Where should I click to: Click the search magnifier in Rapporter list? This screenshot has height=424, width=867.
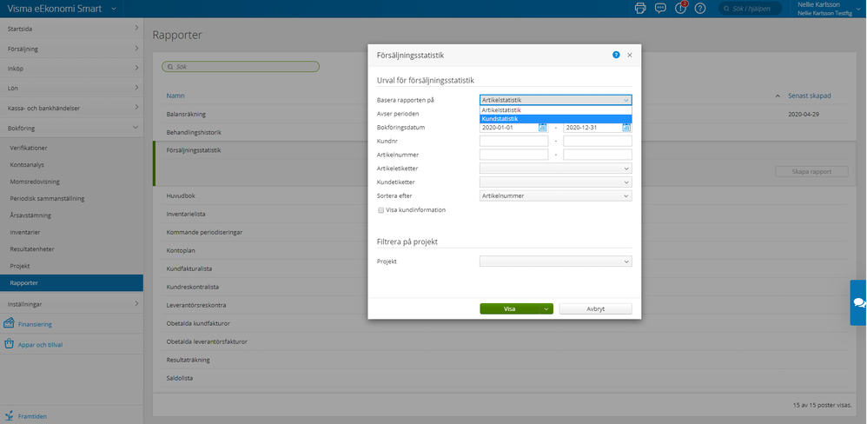pos(170,66)
